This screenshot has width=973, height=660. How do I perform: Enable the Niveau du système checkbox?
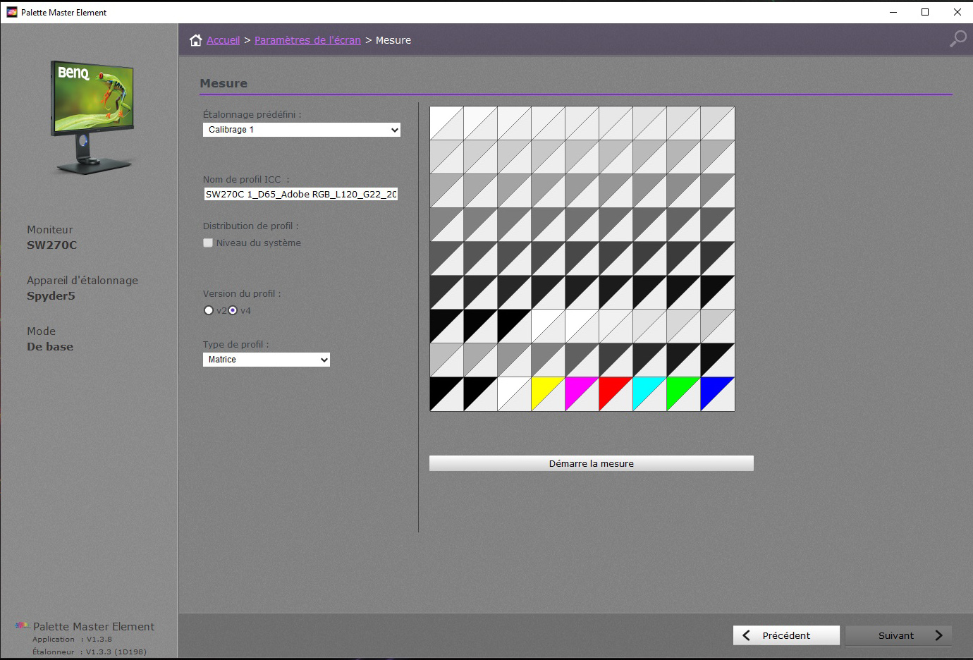click(x=208, y=243)
